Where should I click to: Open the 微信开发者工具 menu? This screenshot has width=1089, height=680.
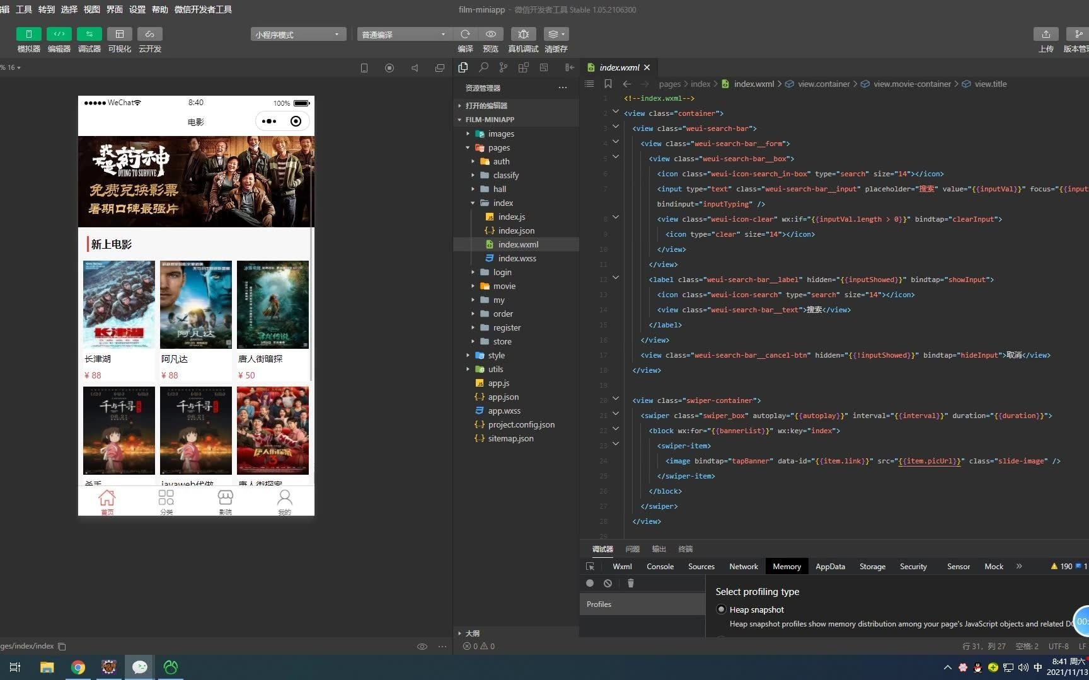(203, 9)
